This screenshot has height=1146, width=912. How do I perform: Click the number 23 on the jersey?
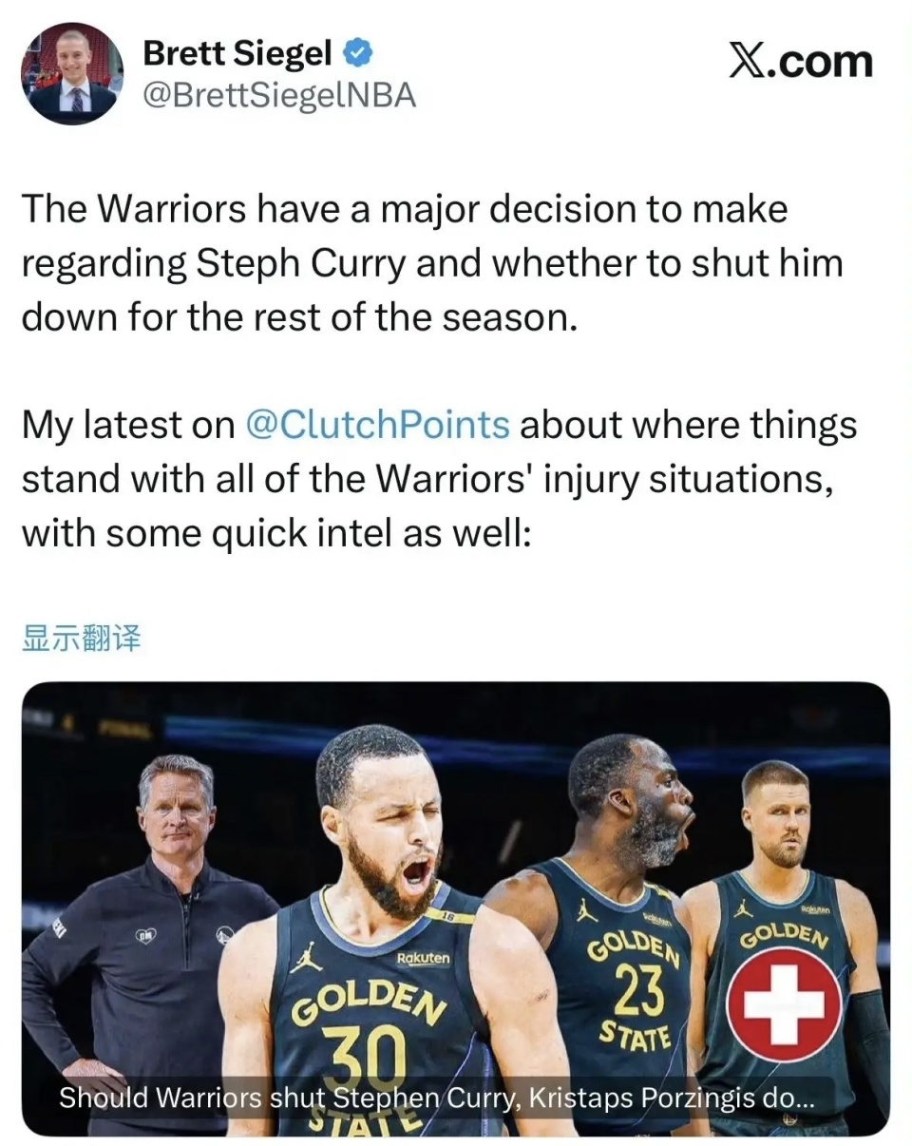click(639, 992)
